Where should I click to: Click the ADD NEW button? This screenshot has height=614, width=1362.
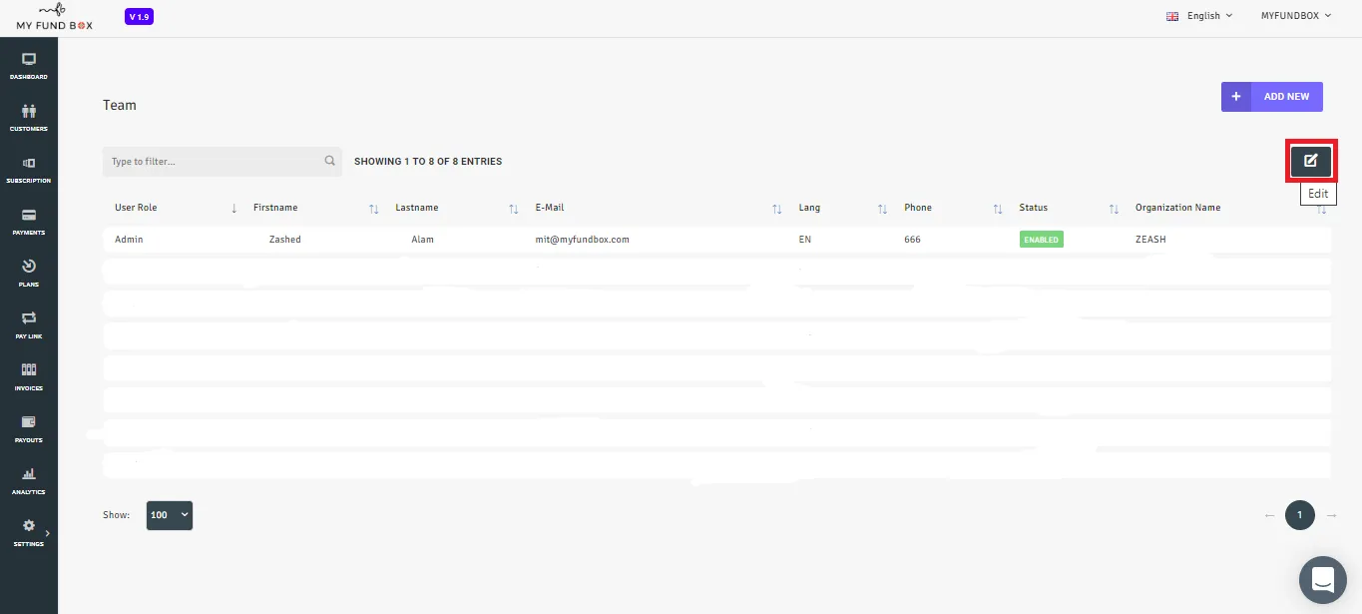1272,97
